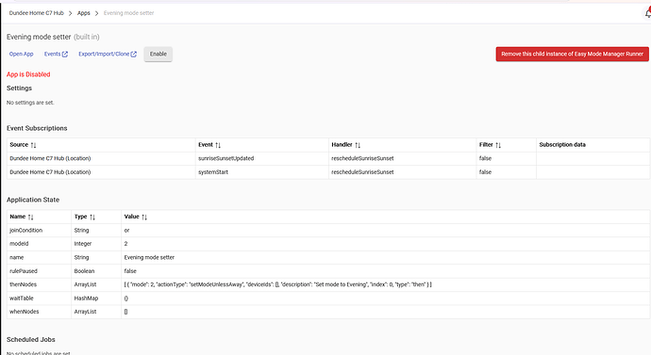Remove this child instance of Easy Mode Manager Runner

(572, 54)
